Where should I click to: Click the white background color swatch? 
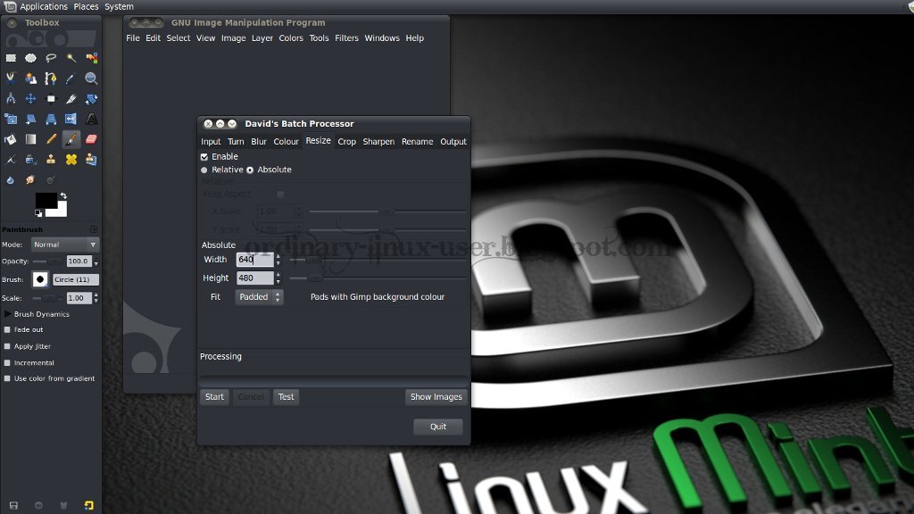(61, 211)
